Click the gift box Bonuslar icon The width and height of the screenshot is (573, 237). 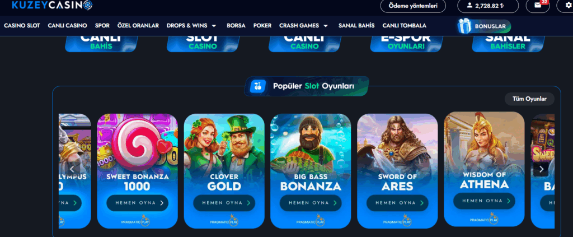(464, 26)
